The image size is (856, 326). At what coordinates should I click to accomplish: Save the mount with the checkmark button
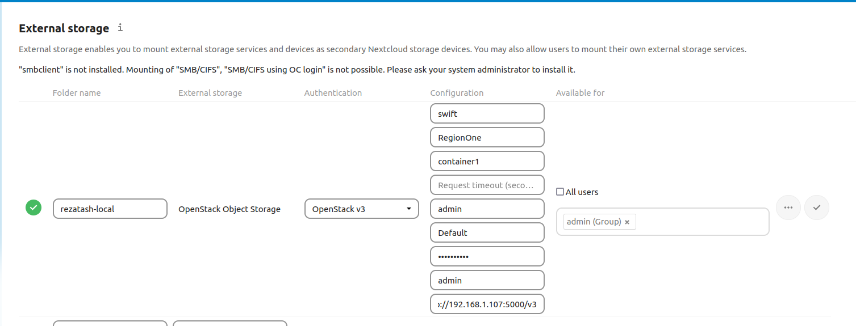817,208
